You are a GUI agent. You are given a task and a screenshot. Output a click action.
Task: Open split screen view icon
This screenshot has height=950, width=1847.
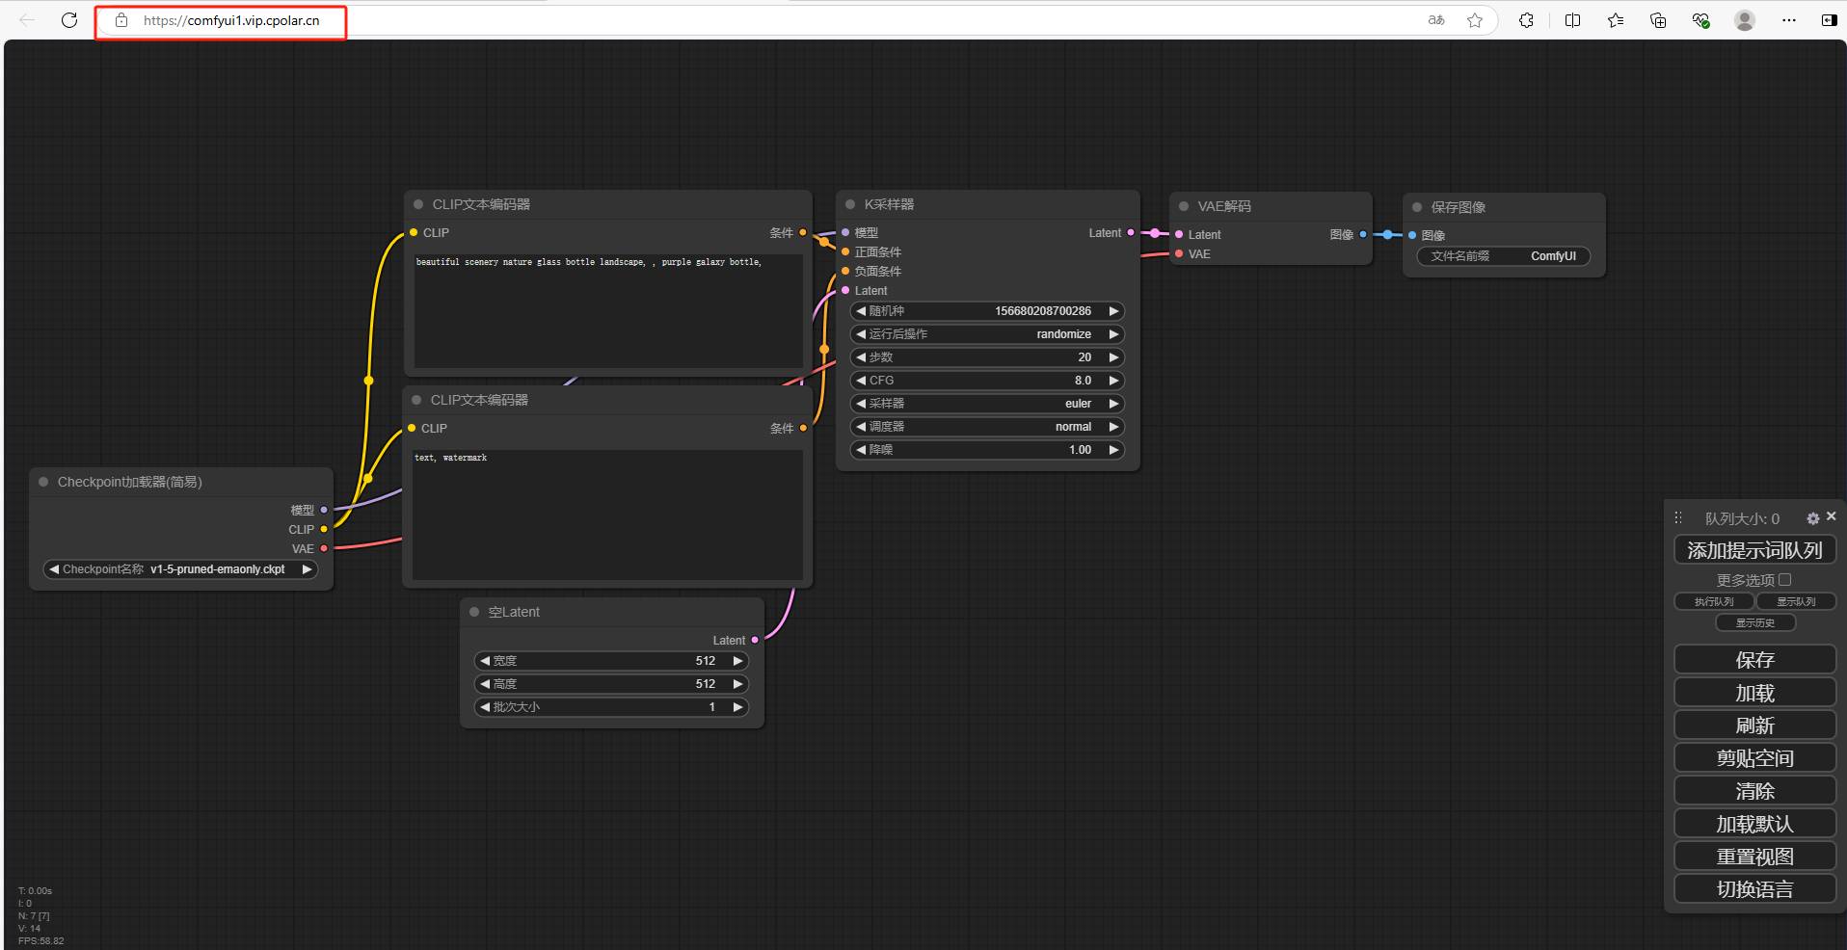point(1572,20)
